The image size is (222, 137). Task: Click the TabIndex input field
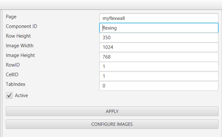point(159,86)
